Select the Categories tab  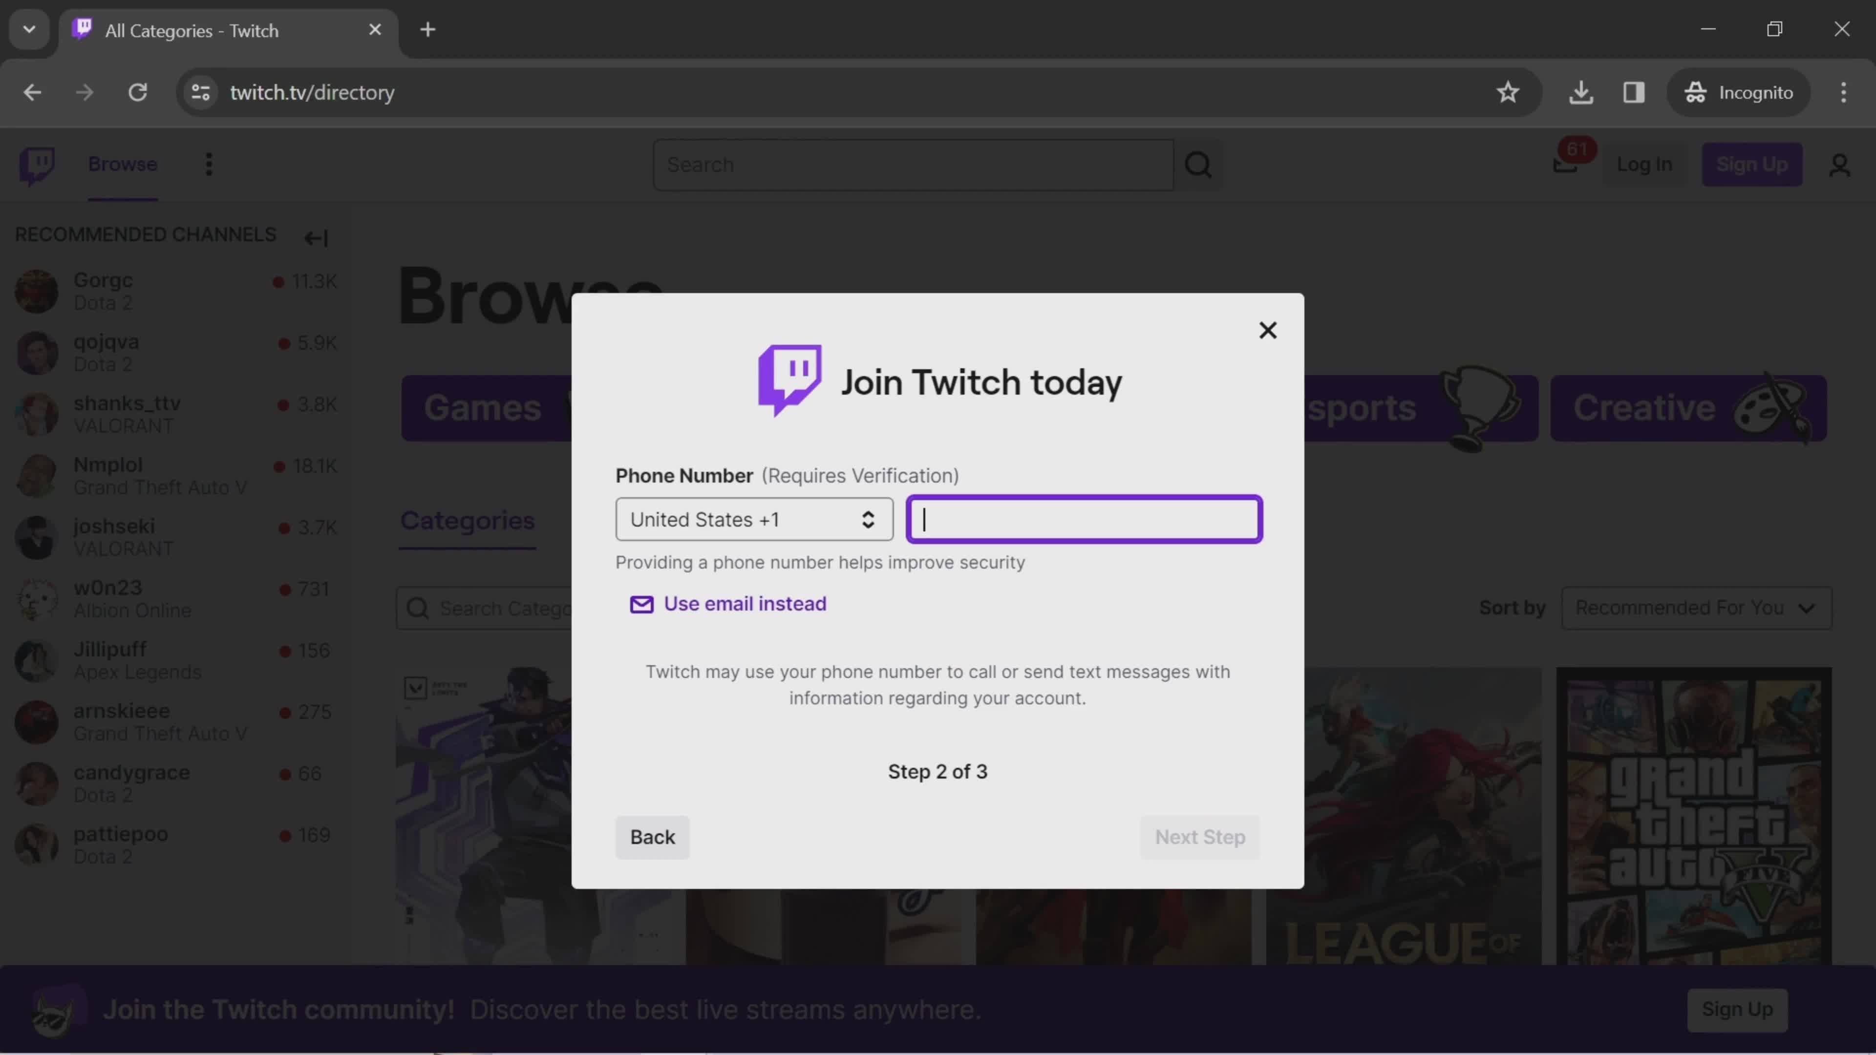(468, 520)
